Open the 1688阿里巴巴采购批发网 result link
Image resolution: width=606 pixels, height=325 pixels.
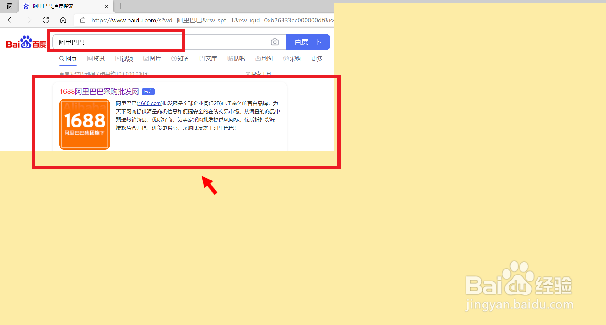[x=99, y=92]
